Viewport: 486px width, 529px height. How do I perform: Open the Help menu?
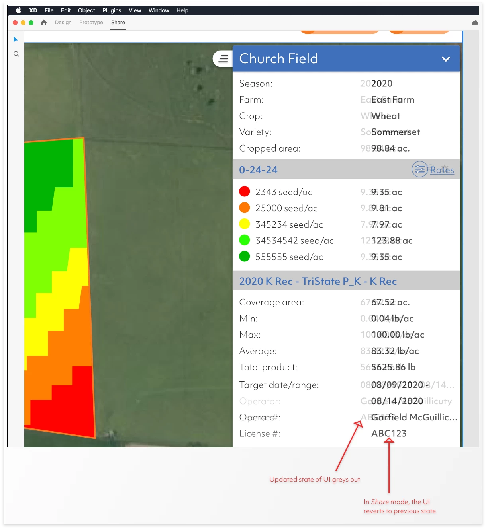pos(182,10)
